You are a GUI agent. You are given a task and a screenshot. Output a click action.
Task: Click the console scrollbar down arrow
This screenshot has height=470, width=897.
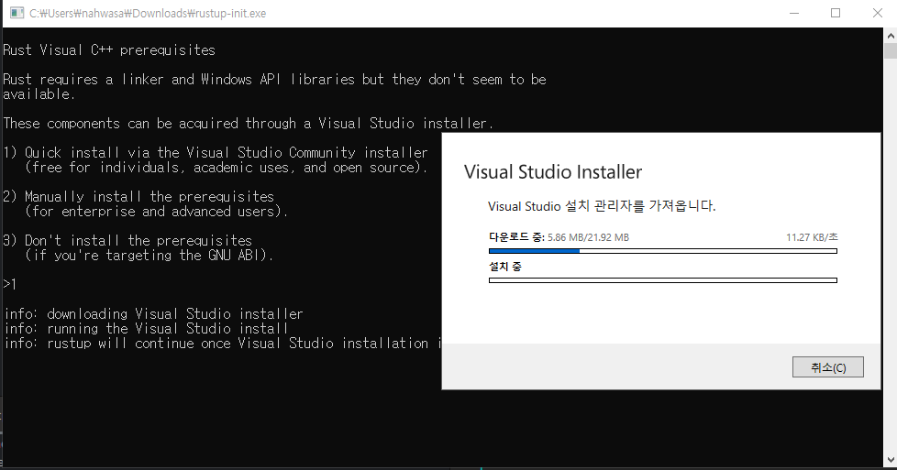pos(891,460)
